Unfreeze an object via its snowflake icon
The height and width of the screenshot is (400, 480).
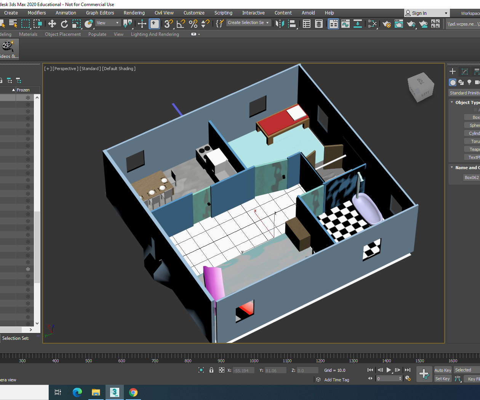coord(27,269)
